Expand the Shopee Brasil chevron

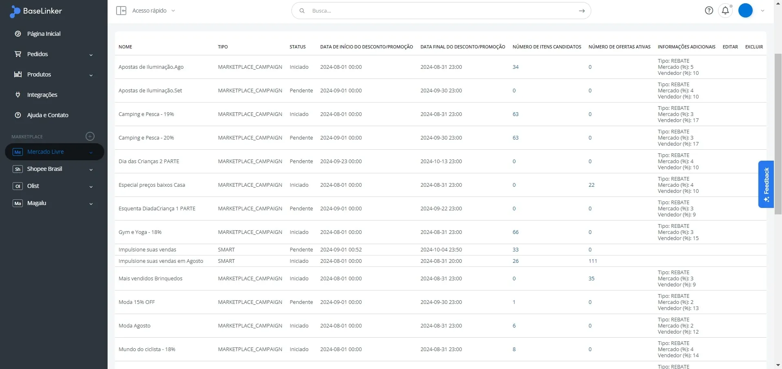tap(91, 170)
